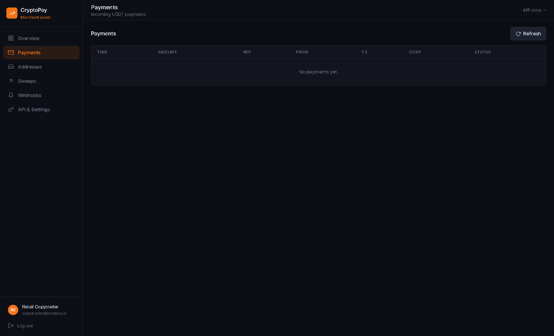Open the Webhooks page label
554x336 pixels.
point(30,95)
